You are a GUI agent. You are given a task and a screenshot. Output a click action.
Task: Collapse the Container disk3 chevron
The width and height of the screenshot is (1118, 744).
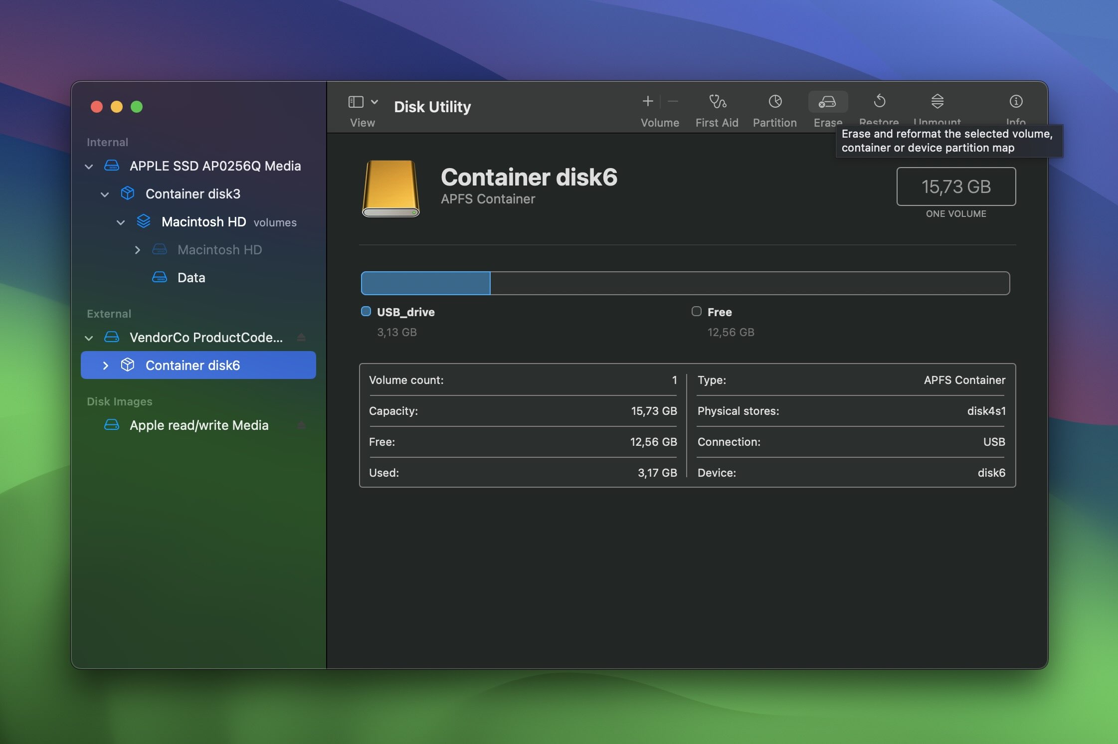click(105, 194)
